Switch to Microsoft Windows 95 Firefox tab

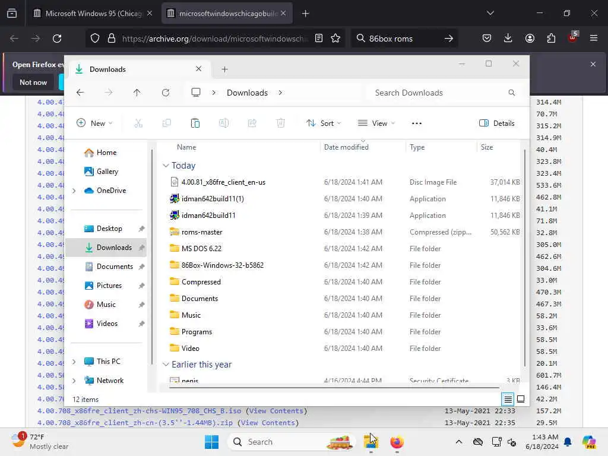coord(93,13)
